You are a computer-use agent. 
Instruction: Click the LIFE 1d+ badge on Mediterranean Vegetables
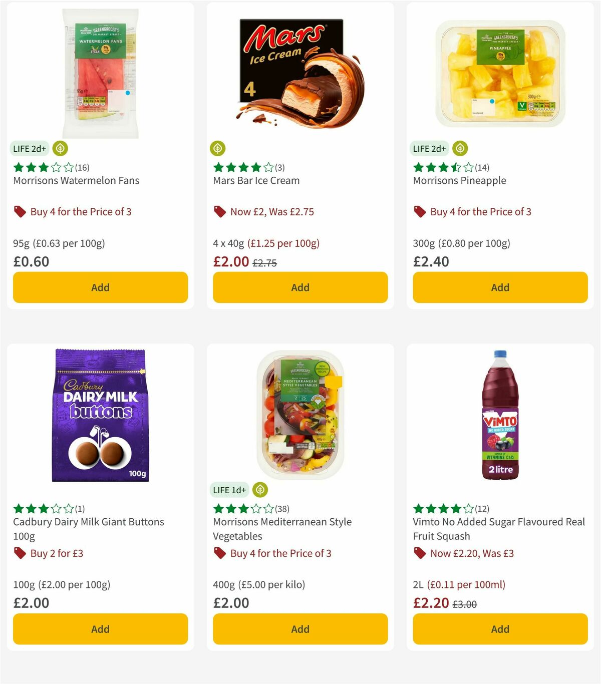tap(229, 490)
